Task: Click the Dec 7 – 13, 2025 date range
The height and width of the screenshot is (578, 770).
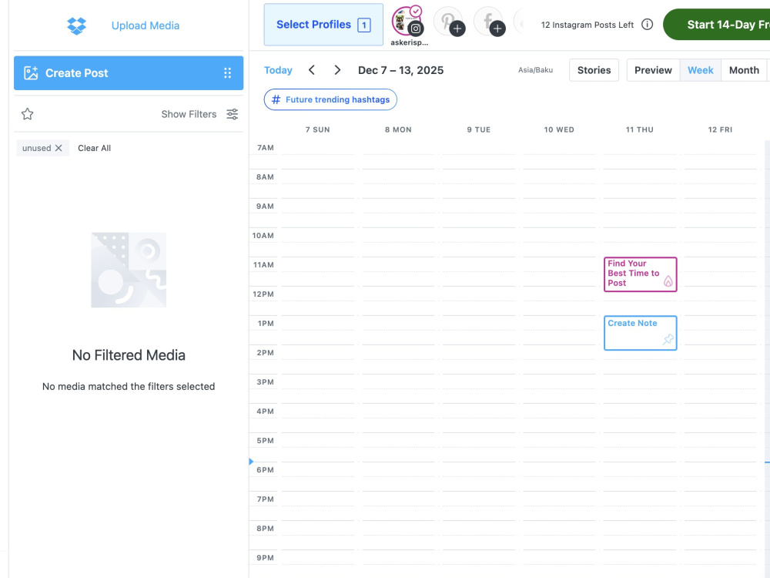Action: 400,70
